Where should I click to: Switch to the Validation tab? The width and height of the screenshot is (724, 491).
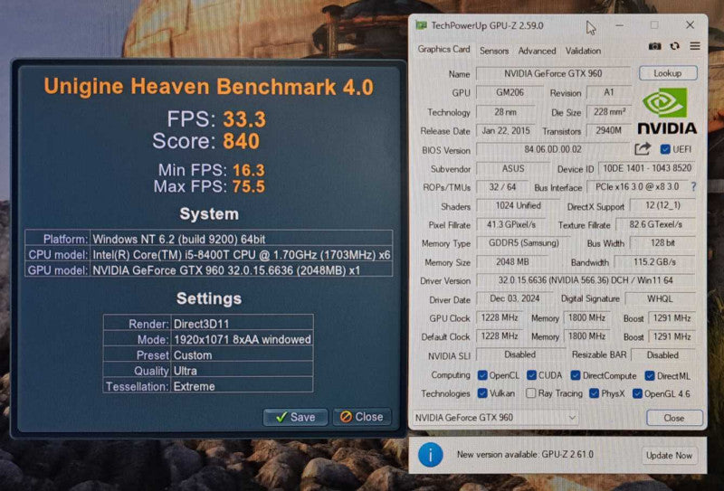[583, 51]
